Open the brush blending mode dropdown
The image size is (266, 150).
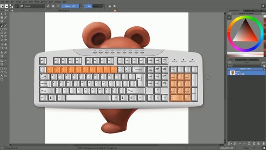point(34,6)
